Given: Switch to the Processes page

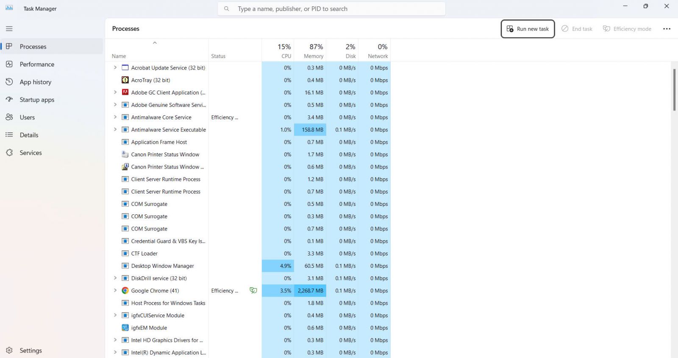Looking at the screenshot, I should point(52,47).
